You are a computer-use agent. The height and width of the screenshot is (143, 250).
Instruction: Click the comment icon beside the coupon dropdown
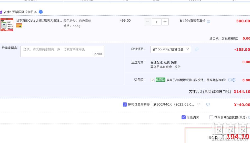coord(208,104)
